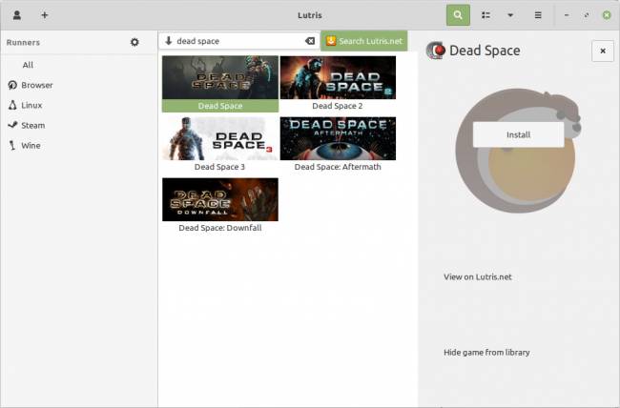Click the game icon beside Dead Space title
The image size is (620, 408).
click(436, 51)
